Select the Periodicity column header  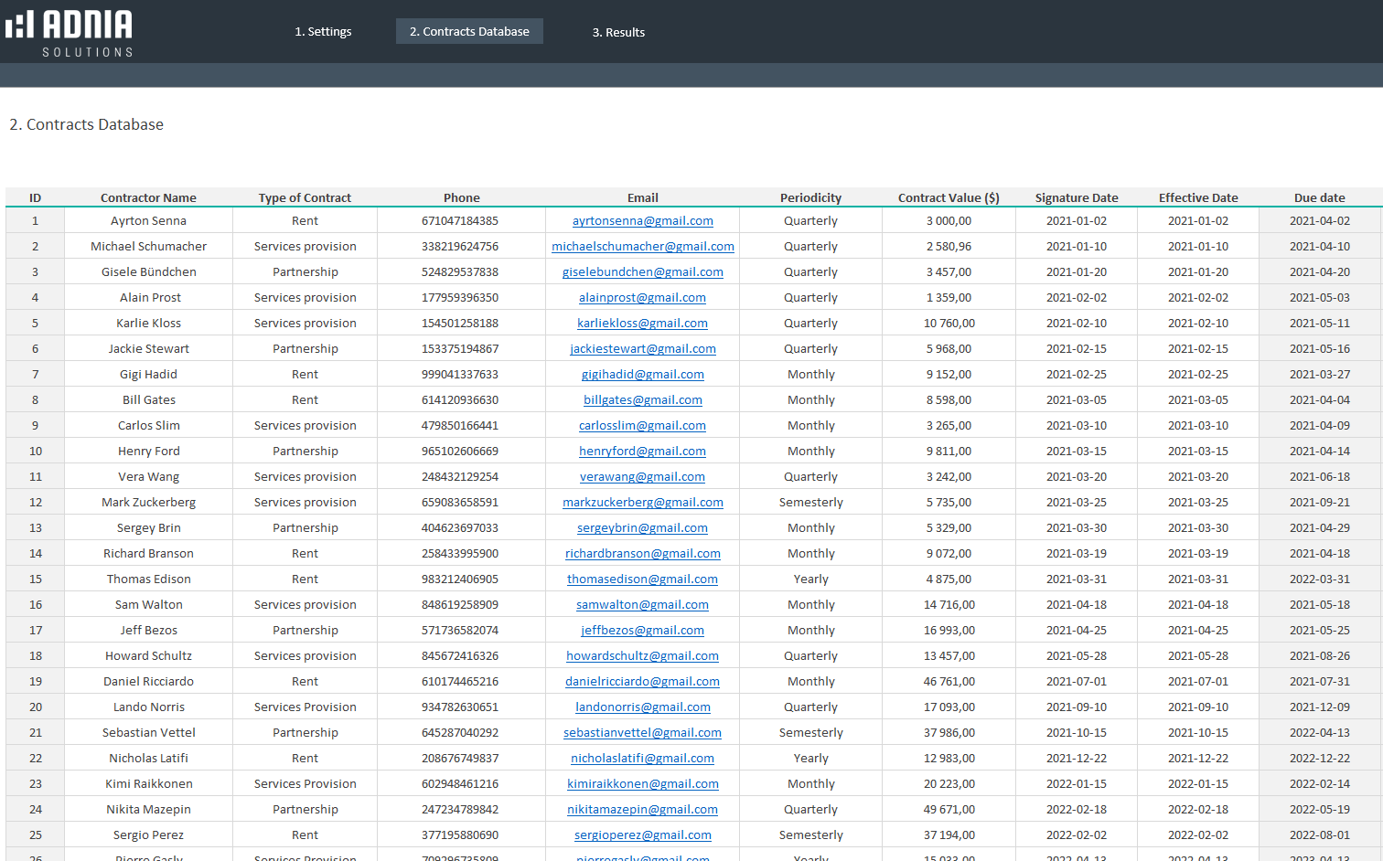pos(810,197)
